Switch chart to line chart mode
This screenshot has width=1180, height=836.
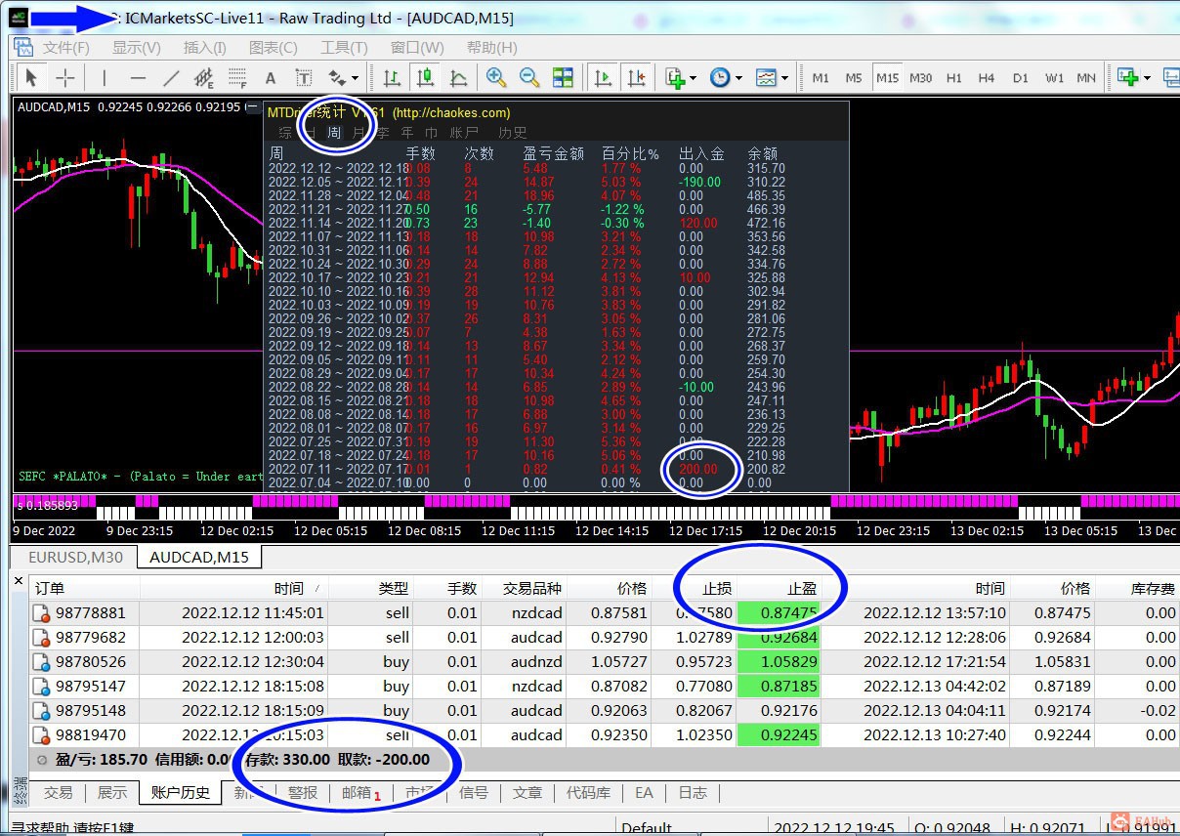(x=458, y=77)
